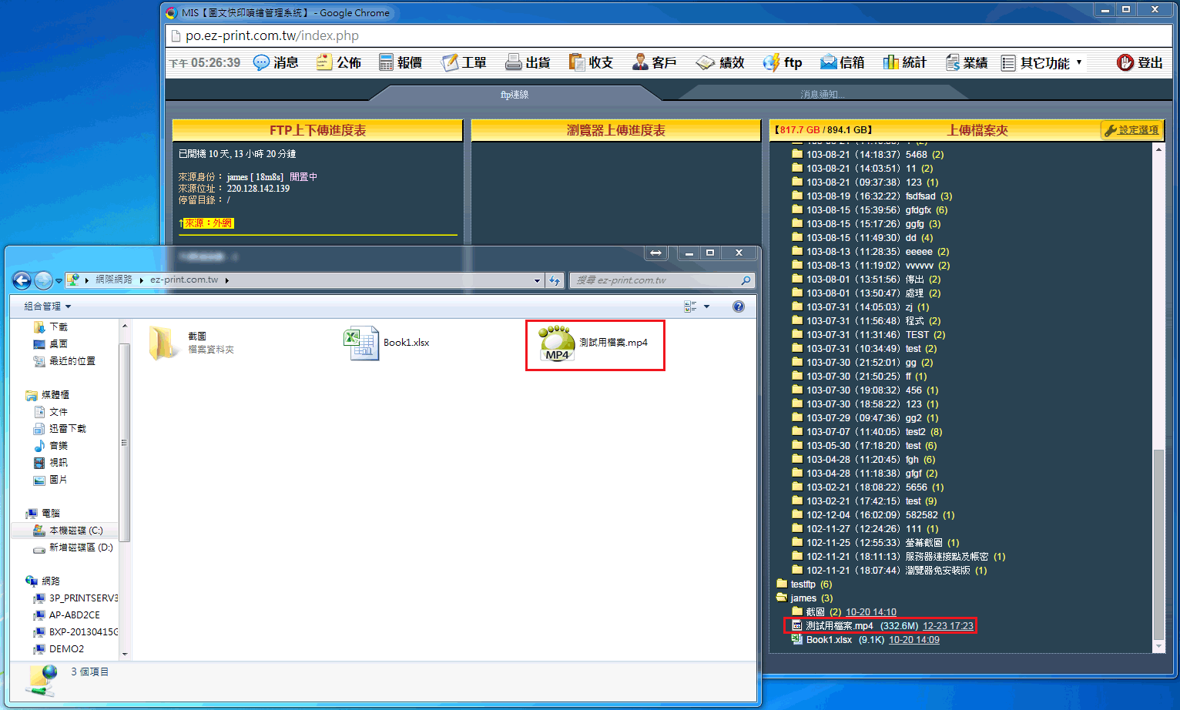
Task: Switch to the 消息通知 tab
Action: 822,94
